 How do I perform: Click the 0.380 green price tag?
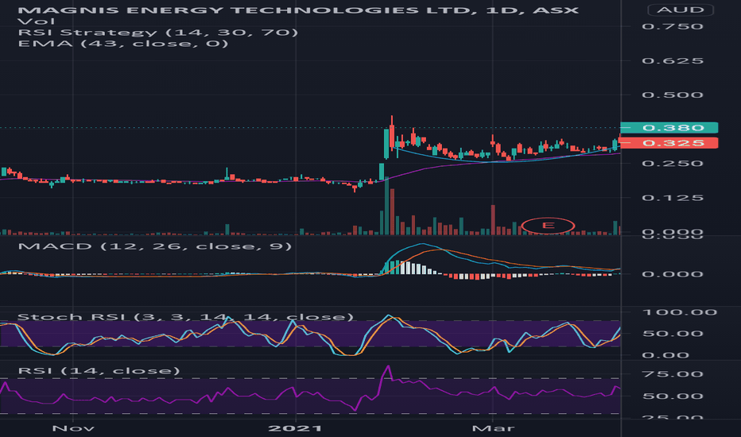click(x=669, y=128)
